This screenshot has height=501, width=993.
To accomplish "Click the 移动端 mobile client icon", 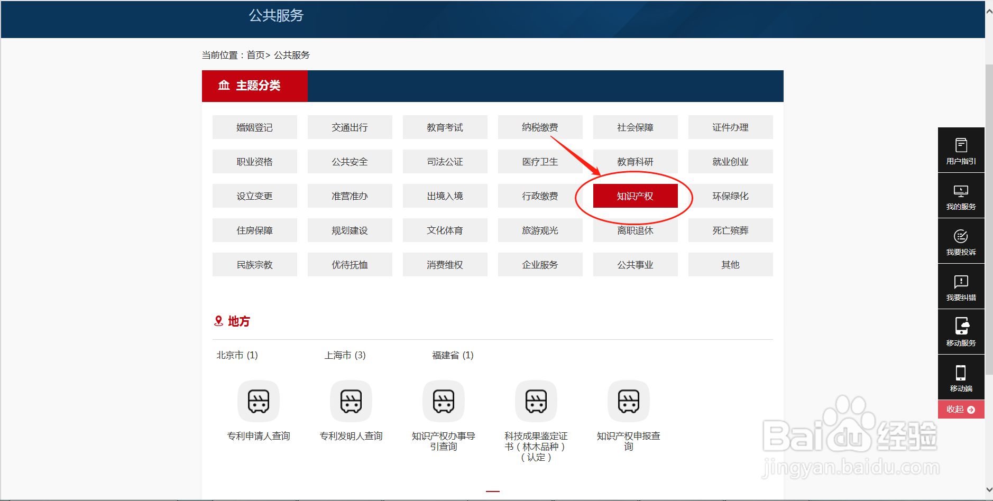I will point(961,376).
